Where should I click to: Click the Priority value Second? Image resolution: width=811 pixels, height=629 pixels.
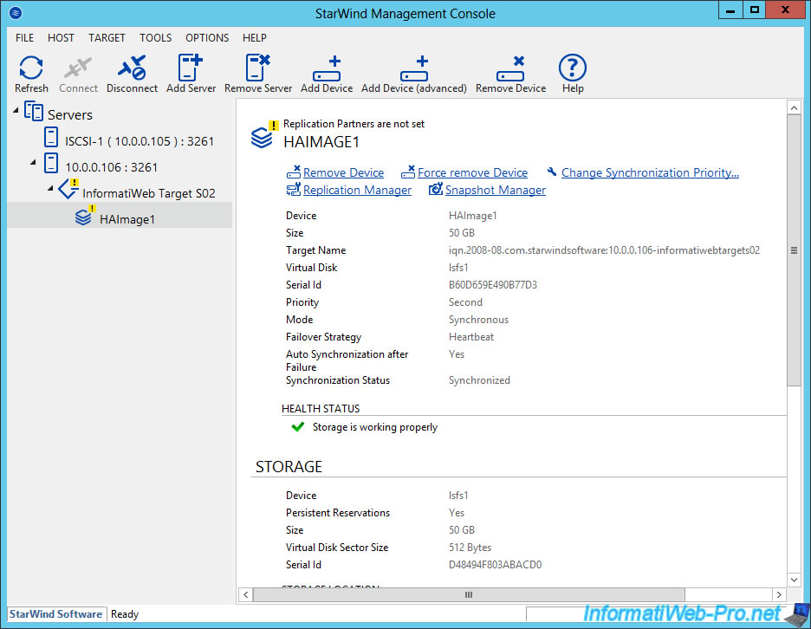(x=465, y=302)
